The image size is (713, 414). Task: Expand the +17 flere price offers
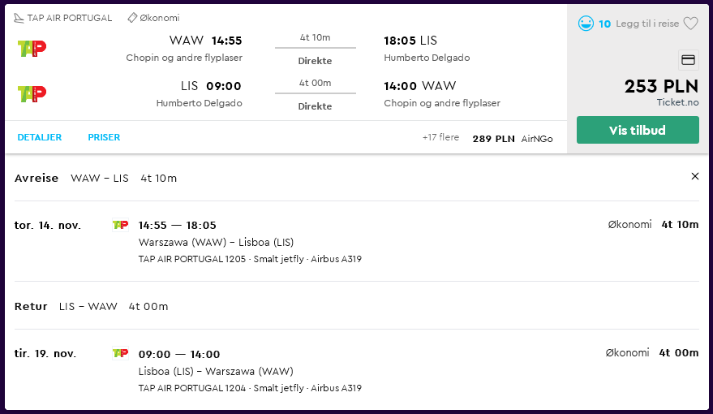[440, 137]
